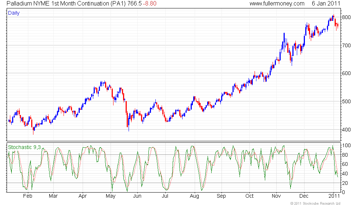Click the 700 price axis label
Image resolution: width=360 pixels, height=205 pixels.
(x=346, y=45)
